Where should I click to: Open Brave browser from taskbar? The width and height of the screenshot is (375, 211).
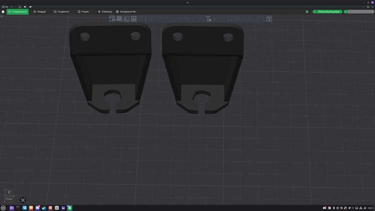(31, 208)
